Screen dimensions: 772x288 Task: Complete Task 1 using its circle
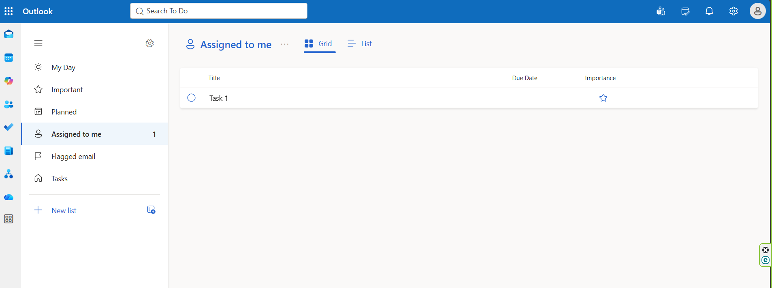click(x=192, y=98)
